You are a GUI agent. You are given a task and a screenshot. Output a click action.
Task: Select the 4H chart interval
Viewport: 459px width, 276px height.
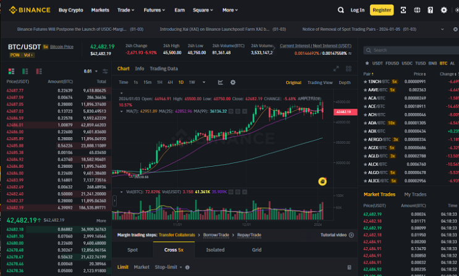pos(170,82)
